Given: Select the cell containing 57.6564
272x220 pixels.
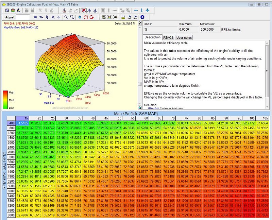Looking at the screenshot, I should 262,123.
